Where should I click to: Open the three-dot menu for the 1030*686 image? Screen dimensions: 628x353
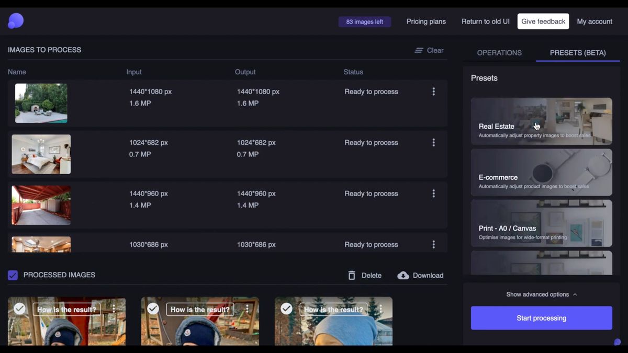coord(433,244)
